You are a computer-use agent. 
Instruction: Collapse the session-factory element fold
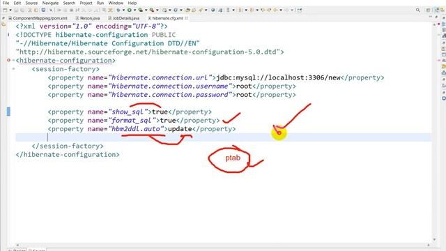[x=13, y=69]
